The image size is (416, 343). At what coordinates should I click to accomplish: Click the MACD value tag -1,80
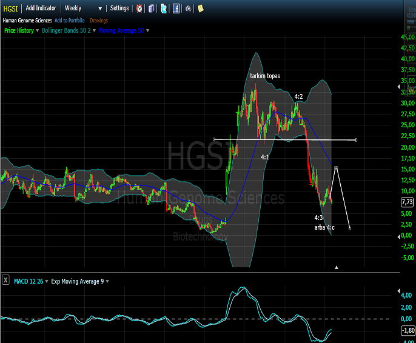pyautogui.click(x=408, y=330)
